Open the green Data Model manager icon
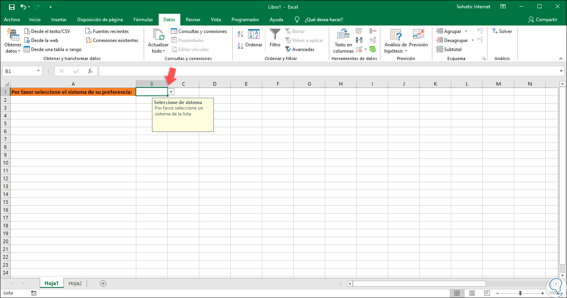The width and height of the screenshot is (567, 298). [373, 49]
